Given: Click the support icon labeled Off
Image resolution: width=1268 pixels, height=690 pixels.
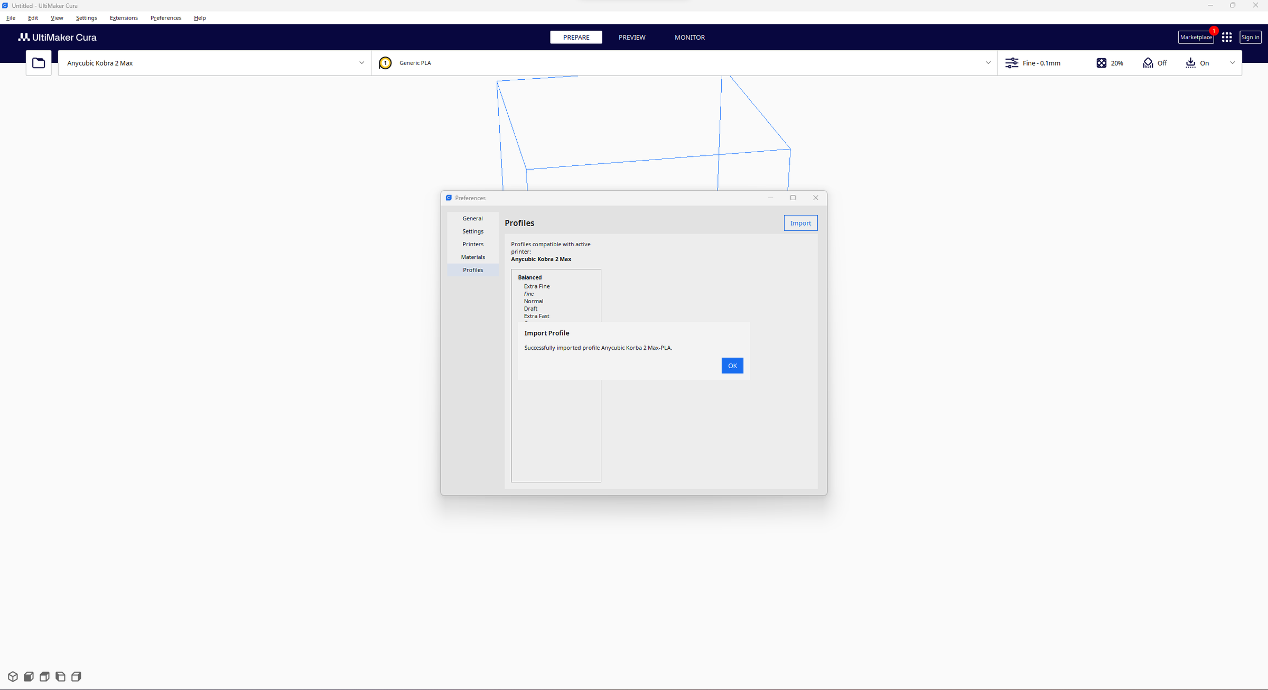Looking at the screenshot, I should [x=1147, y=63].
